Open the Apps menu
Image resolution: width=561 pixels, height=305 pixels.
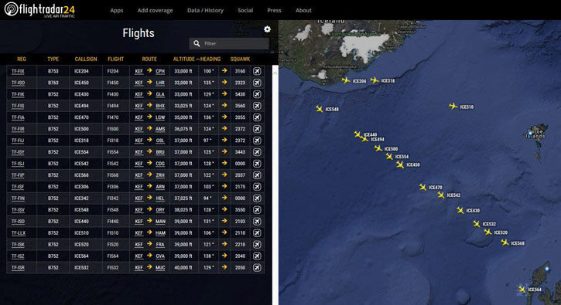[117, 10]
